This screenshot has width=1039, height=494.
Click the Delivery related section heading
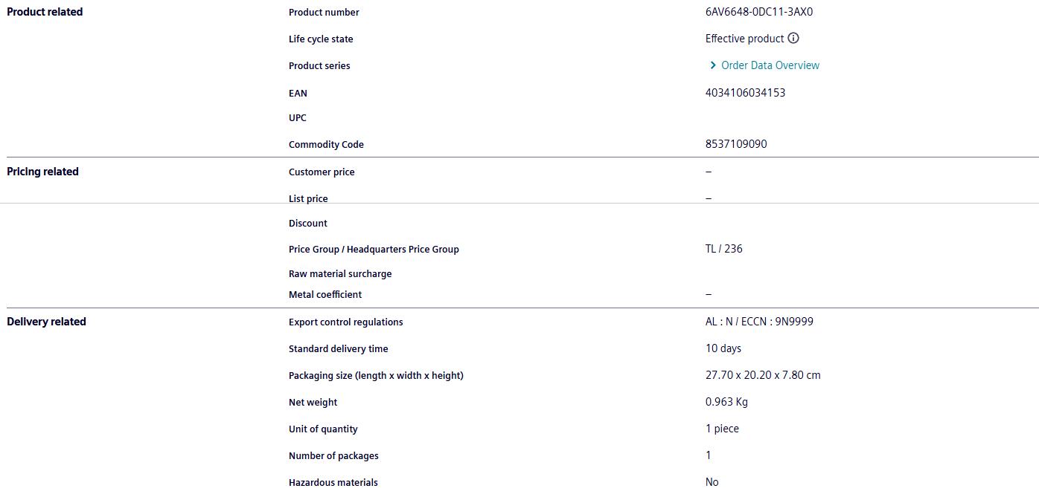coord(46,322)
